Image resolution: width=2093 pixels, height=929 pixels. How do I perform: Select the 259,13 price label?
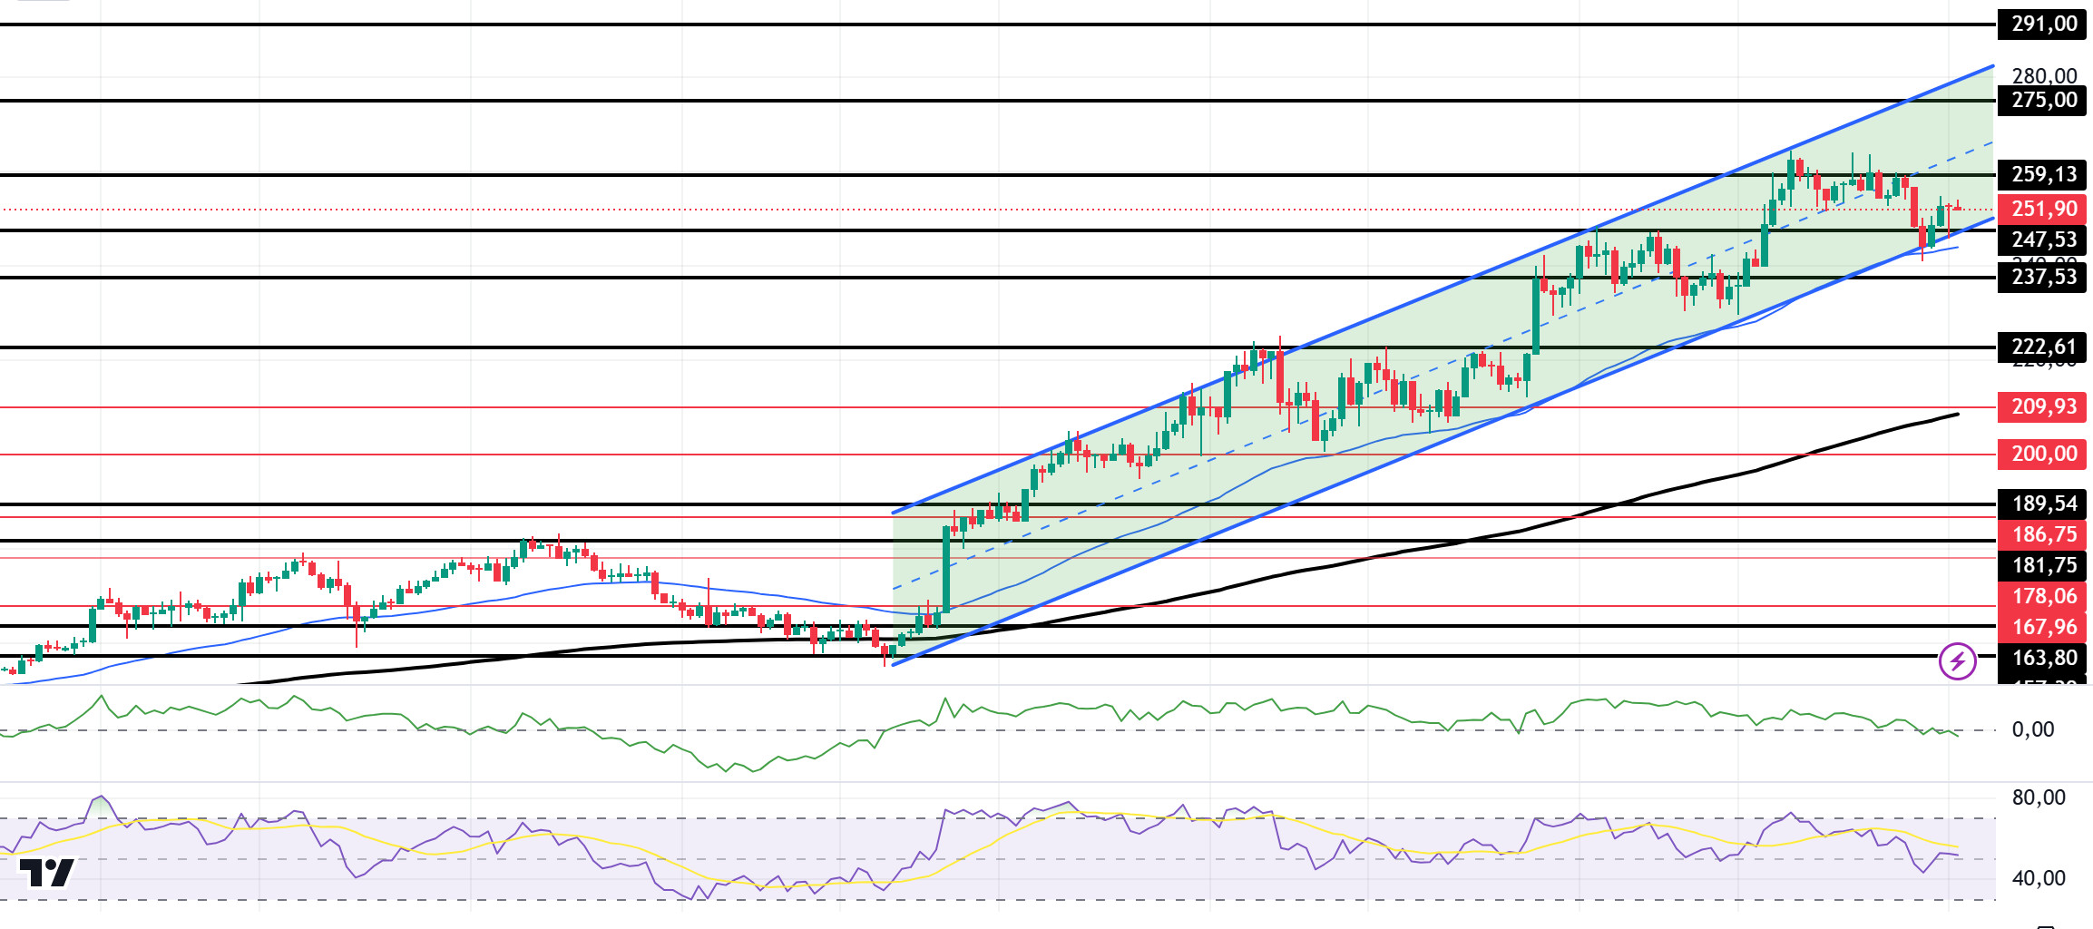click(2041, 175)
